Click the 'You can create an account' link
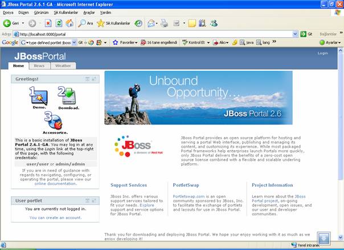The height and width of the screenshot is (250, 344). click(54, 218)
